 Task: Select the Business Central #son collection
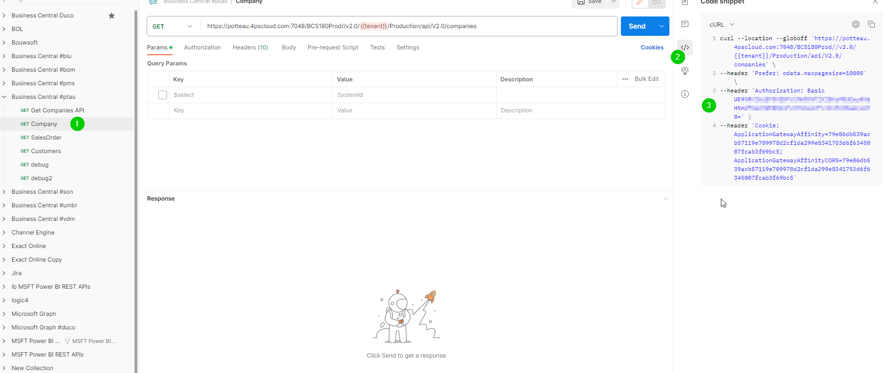point(42,192)
